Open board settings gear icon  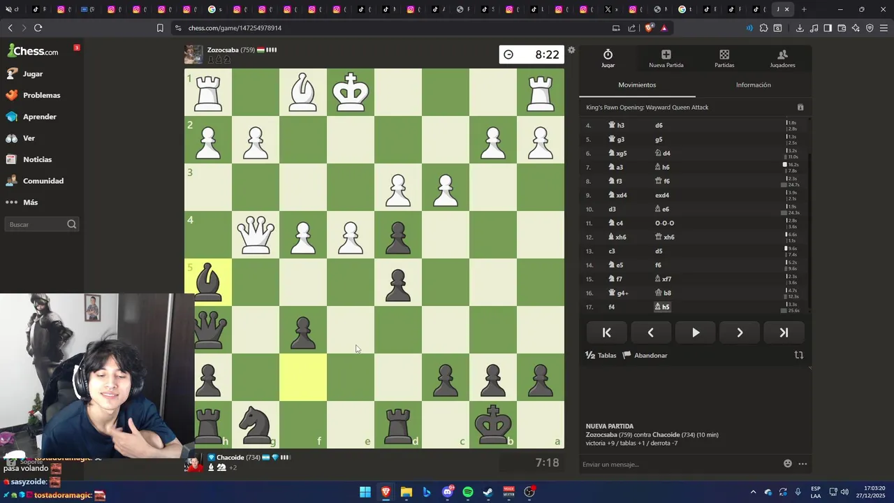click(571, 50)
